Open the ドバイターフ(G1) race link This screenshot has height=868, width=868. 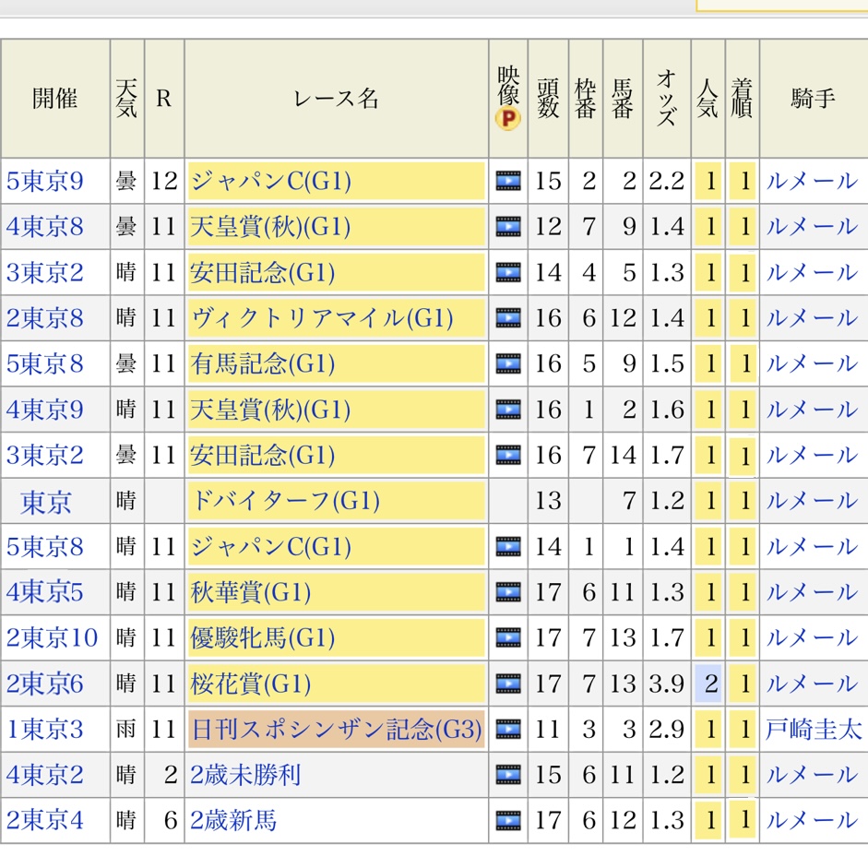[x=285, y=502]
